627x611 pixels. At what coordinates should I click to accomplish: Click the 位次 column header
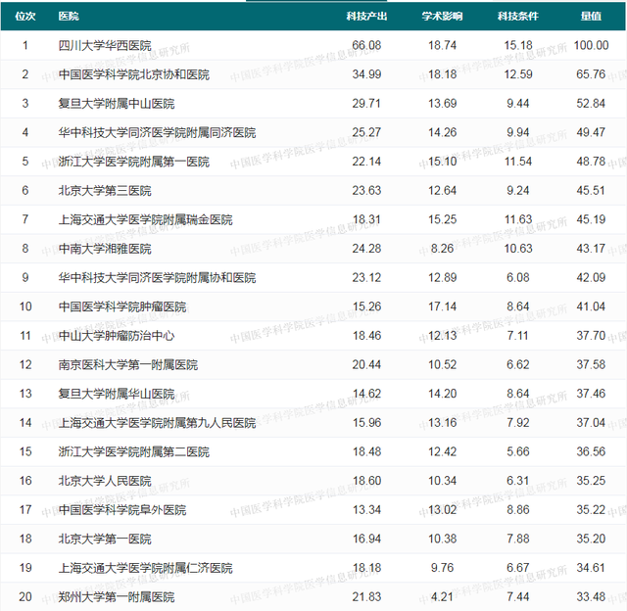click(25, 17)
